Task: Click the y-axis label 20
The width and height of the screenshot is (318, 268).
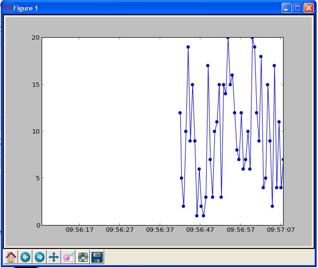Action: [35, 37]
